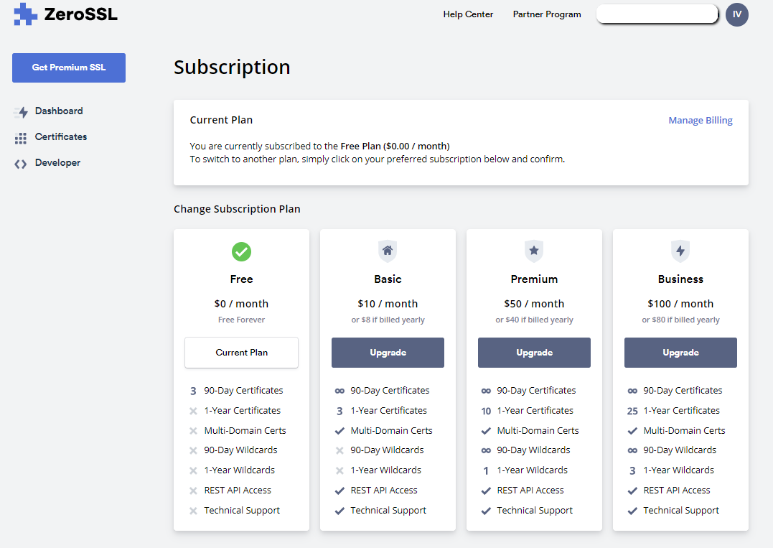Click the '$0 / month' price
This screenshot has height=548, width=773.
[x=242, y=304]
